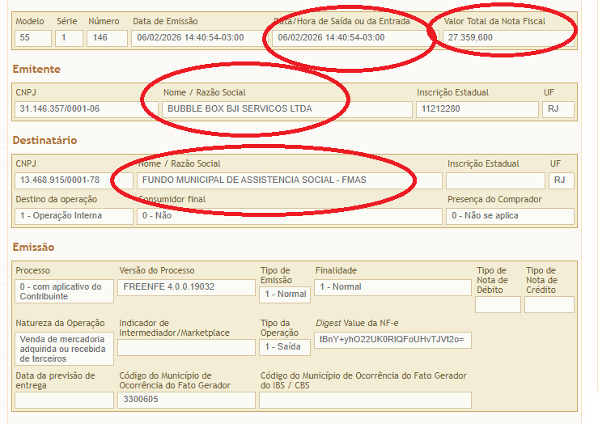Click Processo value com aplicativo do Contribuinte
This screenshot has width=598, height=424.
(x=64, y=291)
